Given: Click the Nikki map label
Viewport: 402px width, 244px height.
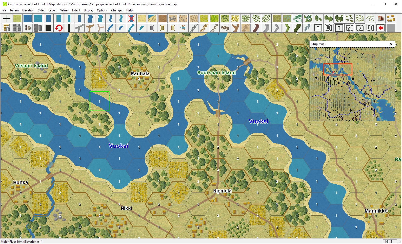Looking at the screenshot, I should [126, 208].
